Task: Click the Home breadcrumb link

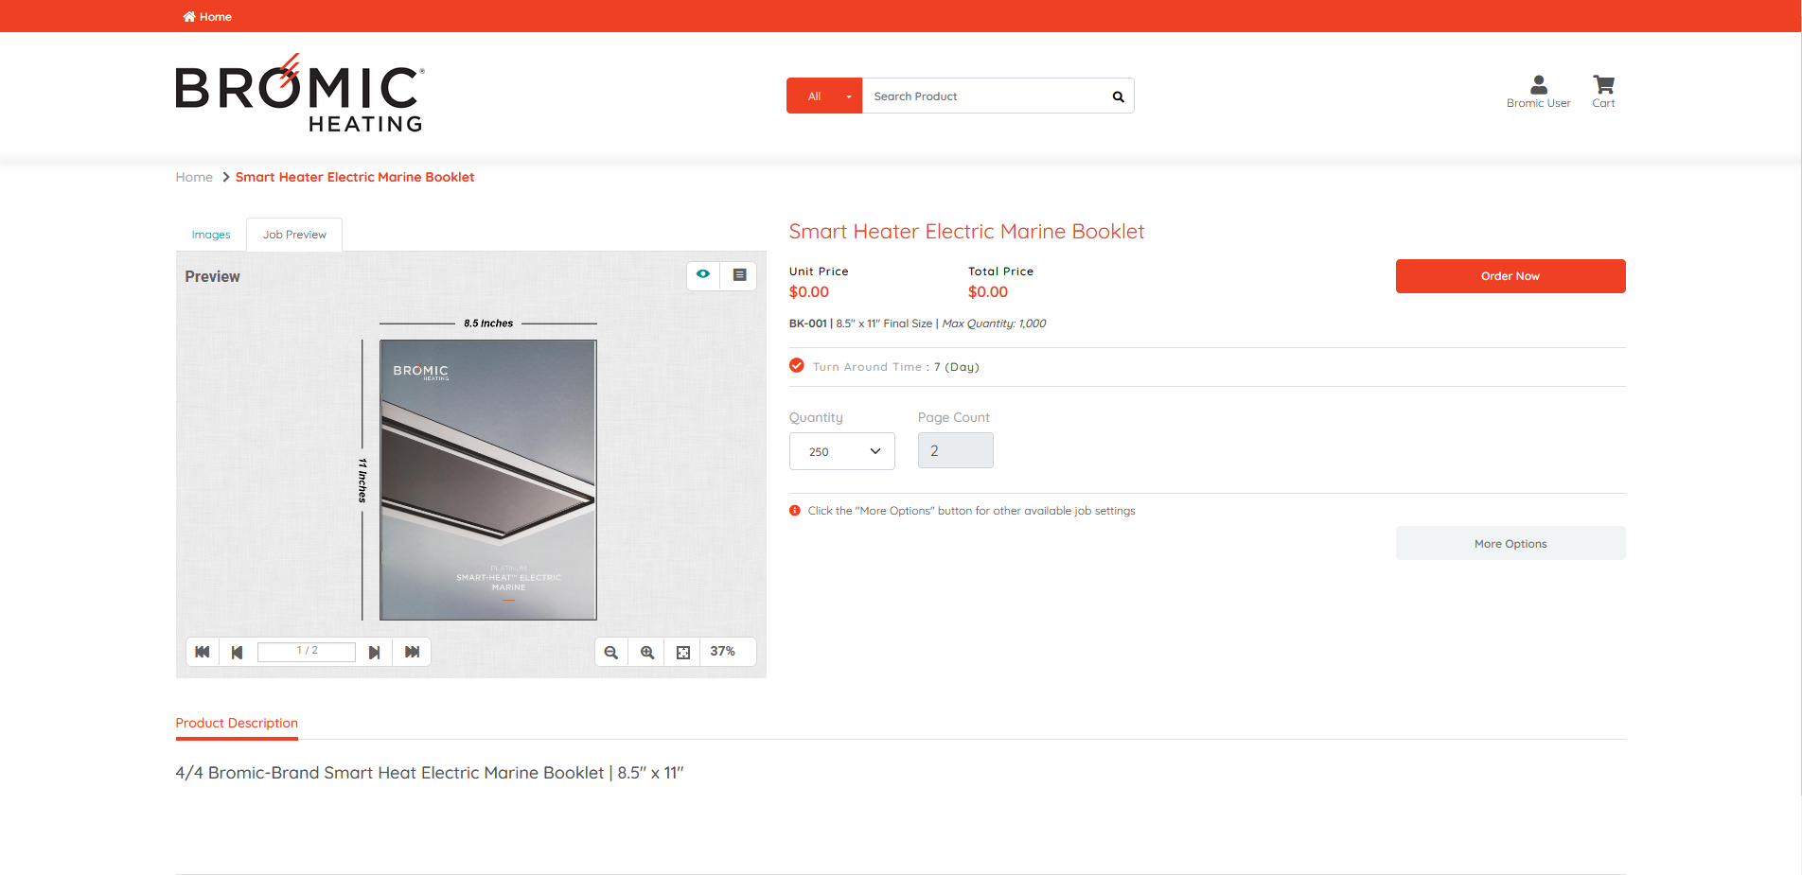Action: (x=194, y=177)
